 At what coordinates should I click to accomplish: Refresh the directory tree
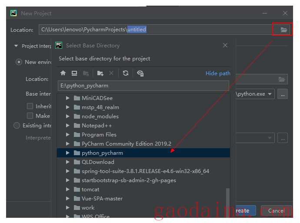[126, 73]
